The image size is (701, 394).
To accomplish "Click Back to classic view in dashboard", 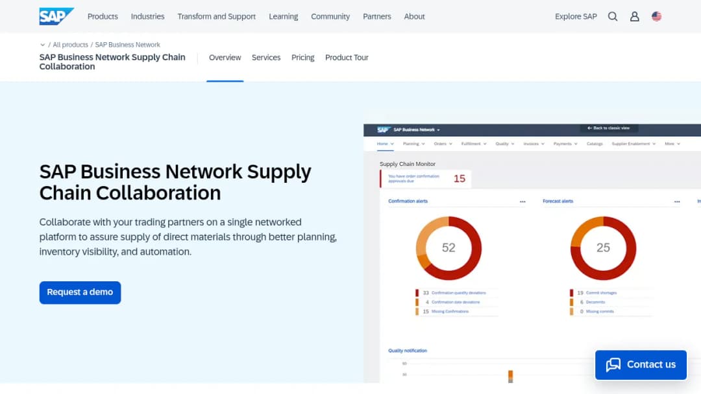I will pyautogui.click(x=609, y=128).
